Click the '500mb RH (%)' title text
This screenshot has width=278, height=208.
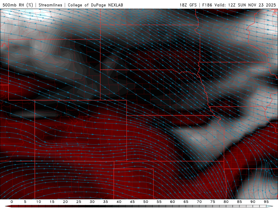pyautogui.click(x=18, y=5)
